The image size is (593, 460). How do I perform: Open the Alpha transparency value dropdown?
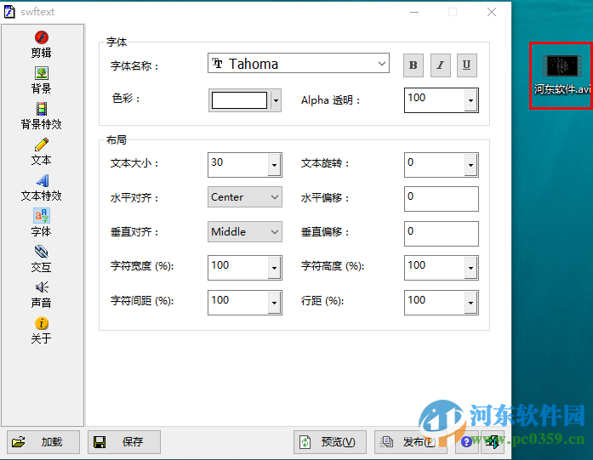point(470,100)
